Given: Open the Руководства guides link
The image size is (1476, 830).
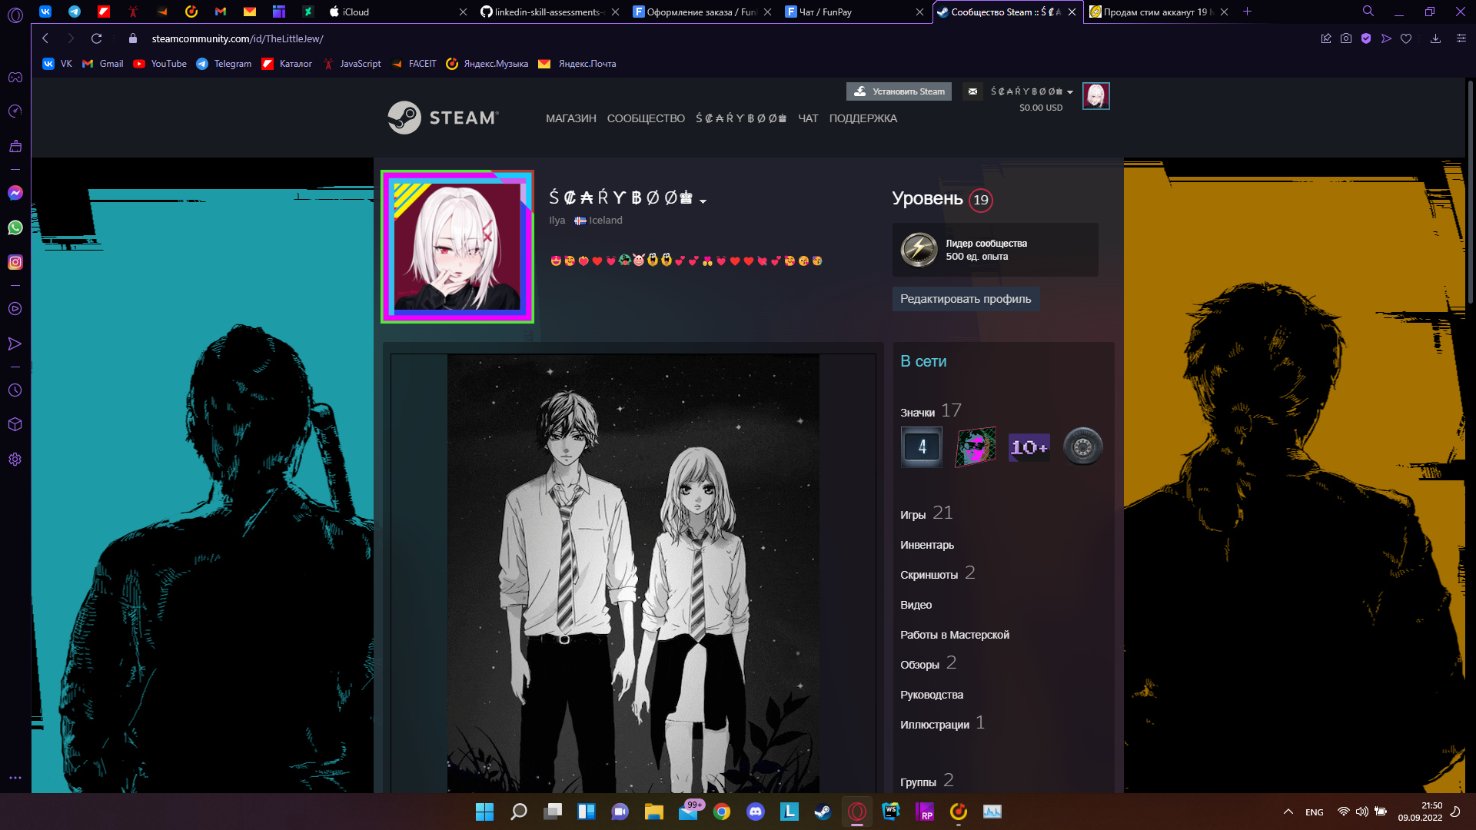Looking at the screenshot, I should (x=931, y=695).
